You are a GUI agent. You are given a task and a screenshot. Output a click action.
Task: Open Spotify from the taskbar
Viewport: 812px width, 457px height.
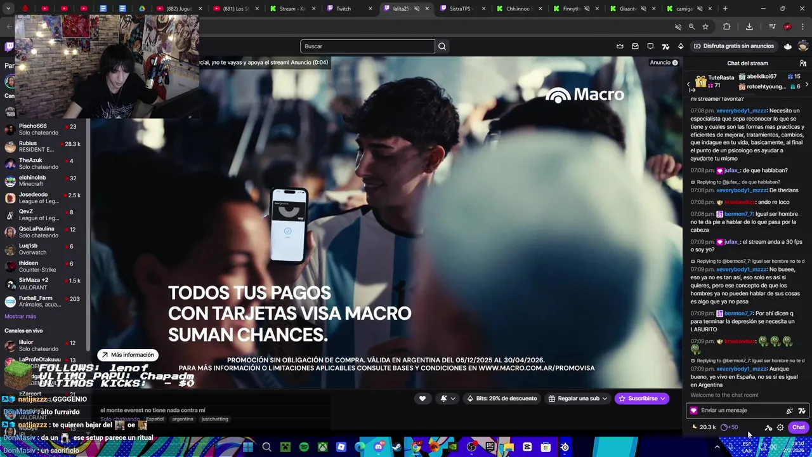[304, 447]
